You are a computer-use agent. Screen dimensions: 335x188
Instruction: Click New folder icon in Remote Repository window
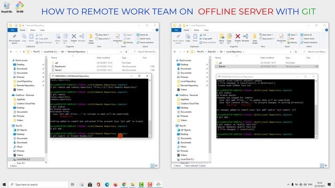click(x=91, y=39)
